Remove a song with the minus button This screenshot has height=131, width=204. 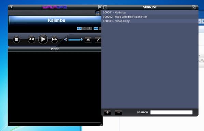[118, 112]
